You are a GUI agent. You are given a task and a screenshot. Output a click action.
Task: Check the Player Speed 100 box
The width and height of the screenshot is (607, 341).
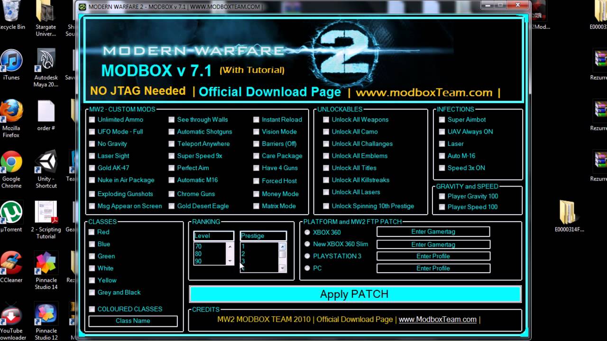click(x=442, y=207)
